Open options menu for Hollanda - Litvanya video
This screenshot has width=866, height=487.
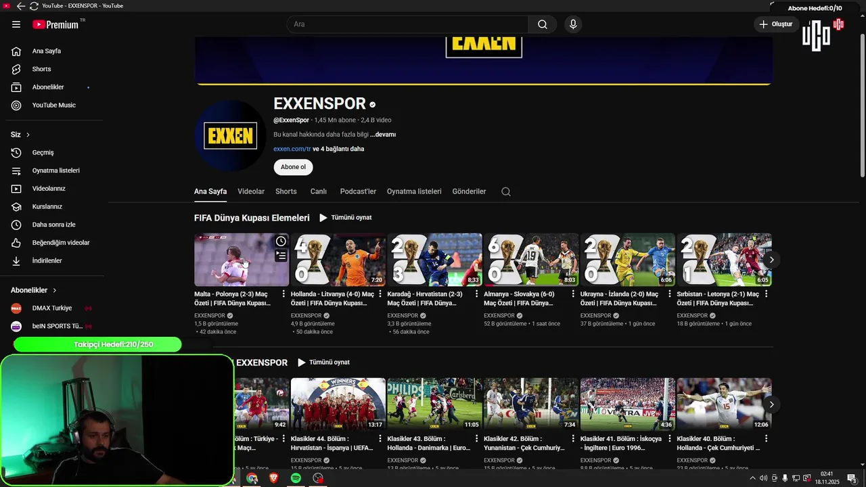[380, 294]
